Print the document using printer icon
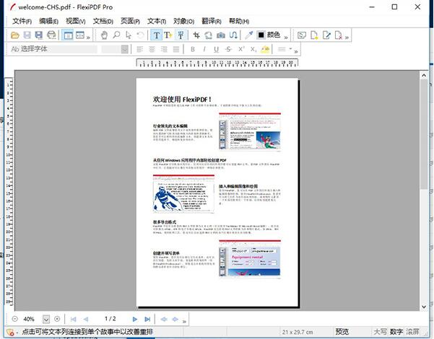 coord(51,35)
